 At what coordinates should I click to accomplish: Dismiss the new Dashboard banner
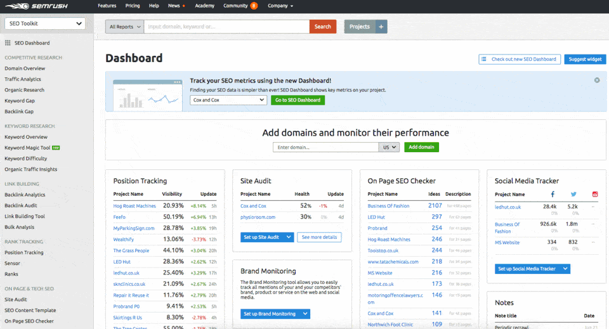click(x=597, y=81)
